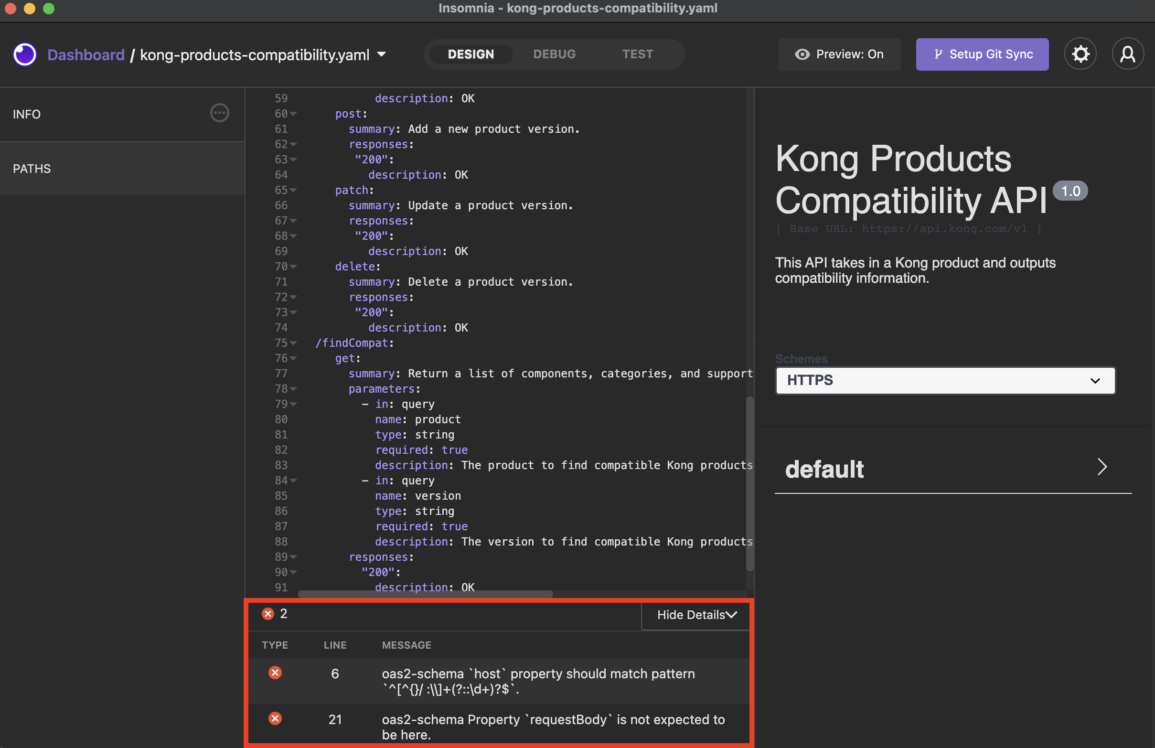Click the red close window button
Screen dimensions: 1155x748
10,8
